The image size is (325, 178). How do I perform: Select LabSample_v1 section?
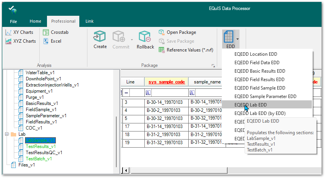pos(40,140)
